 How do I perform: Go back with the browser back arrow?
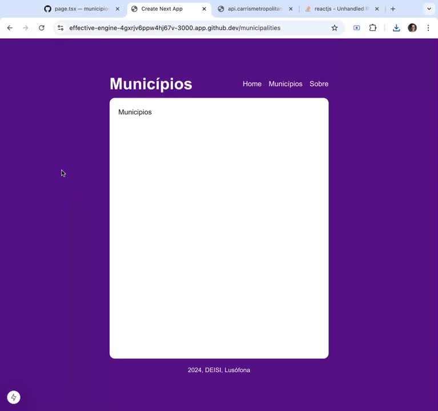pyautogui.click(x=10, y=27)
